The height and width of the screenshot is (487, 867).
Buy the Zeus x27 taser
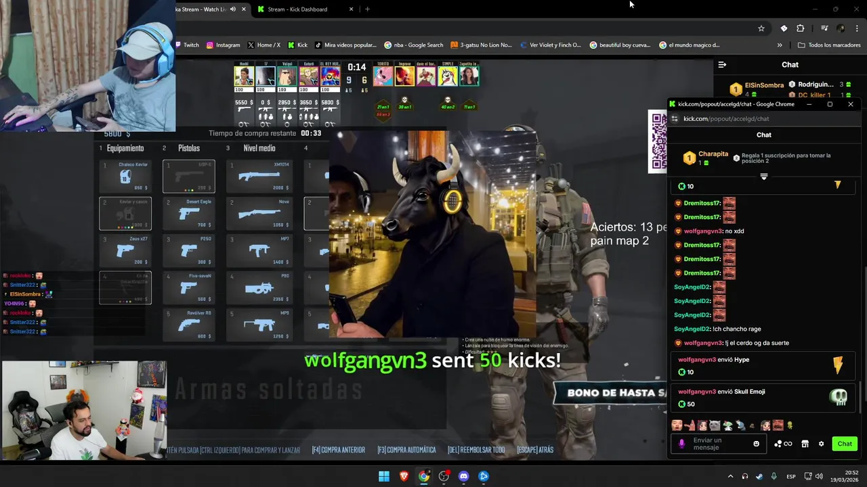click(125, 250)
